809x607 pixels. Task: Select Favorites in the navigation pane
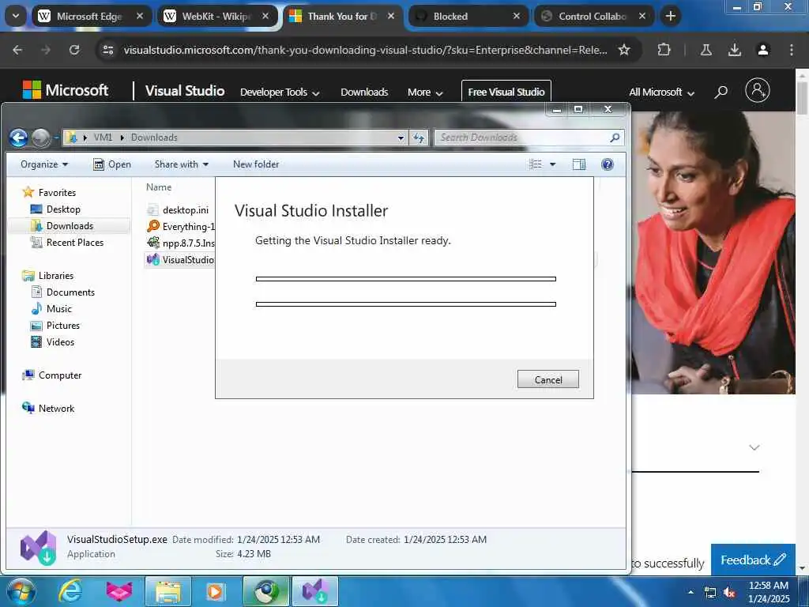(x=57, y=193)
